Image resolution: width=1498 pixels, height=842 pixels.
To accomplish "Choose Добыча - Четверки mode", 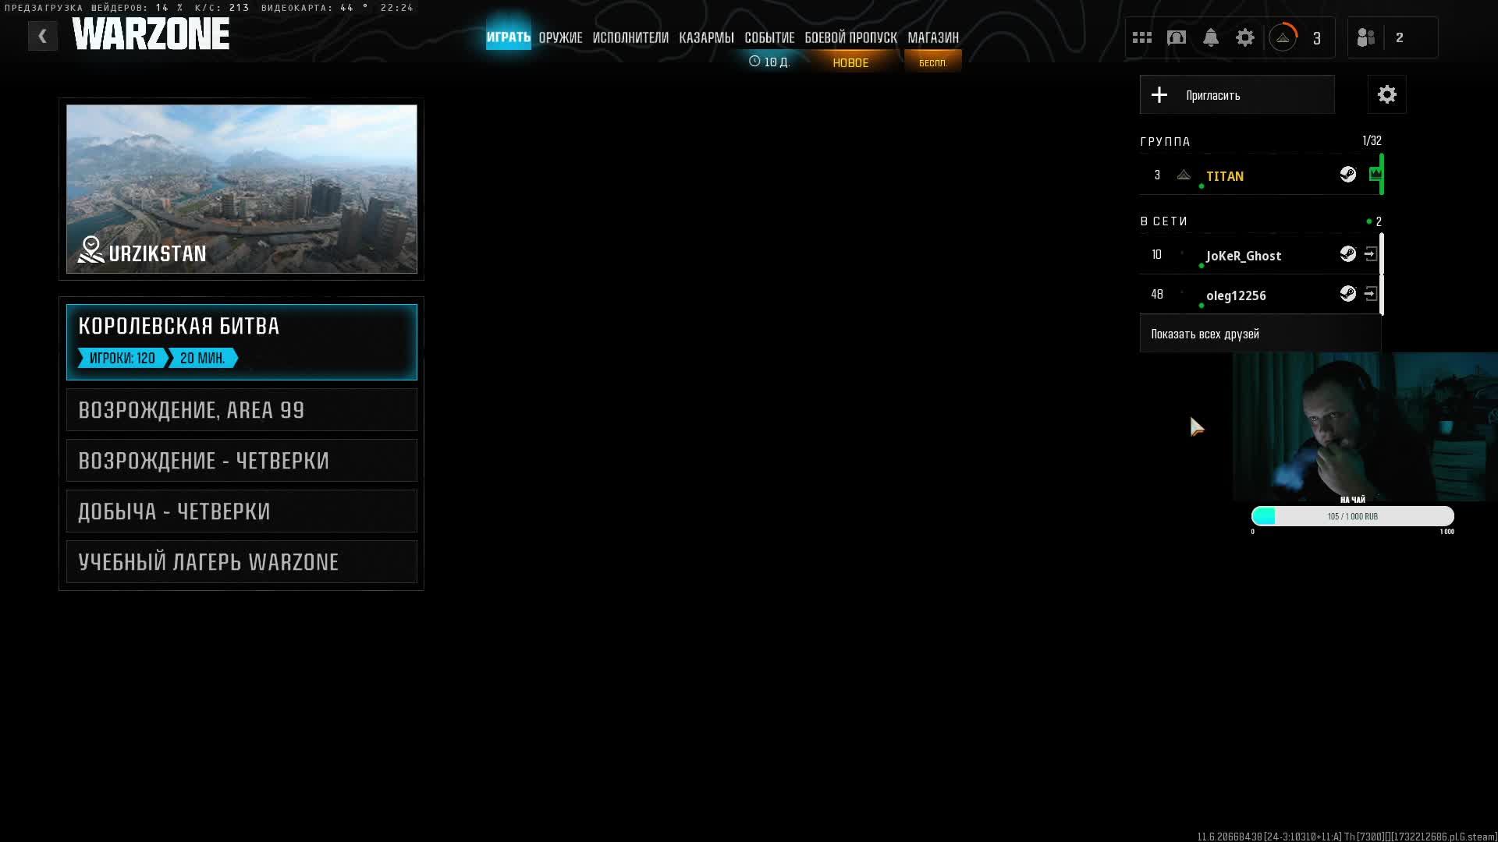I will [x=241, y=511].
